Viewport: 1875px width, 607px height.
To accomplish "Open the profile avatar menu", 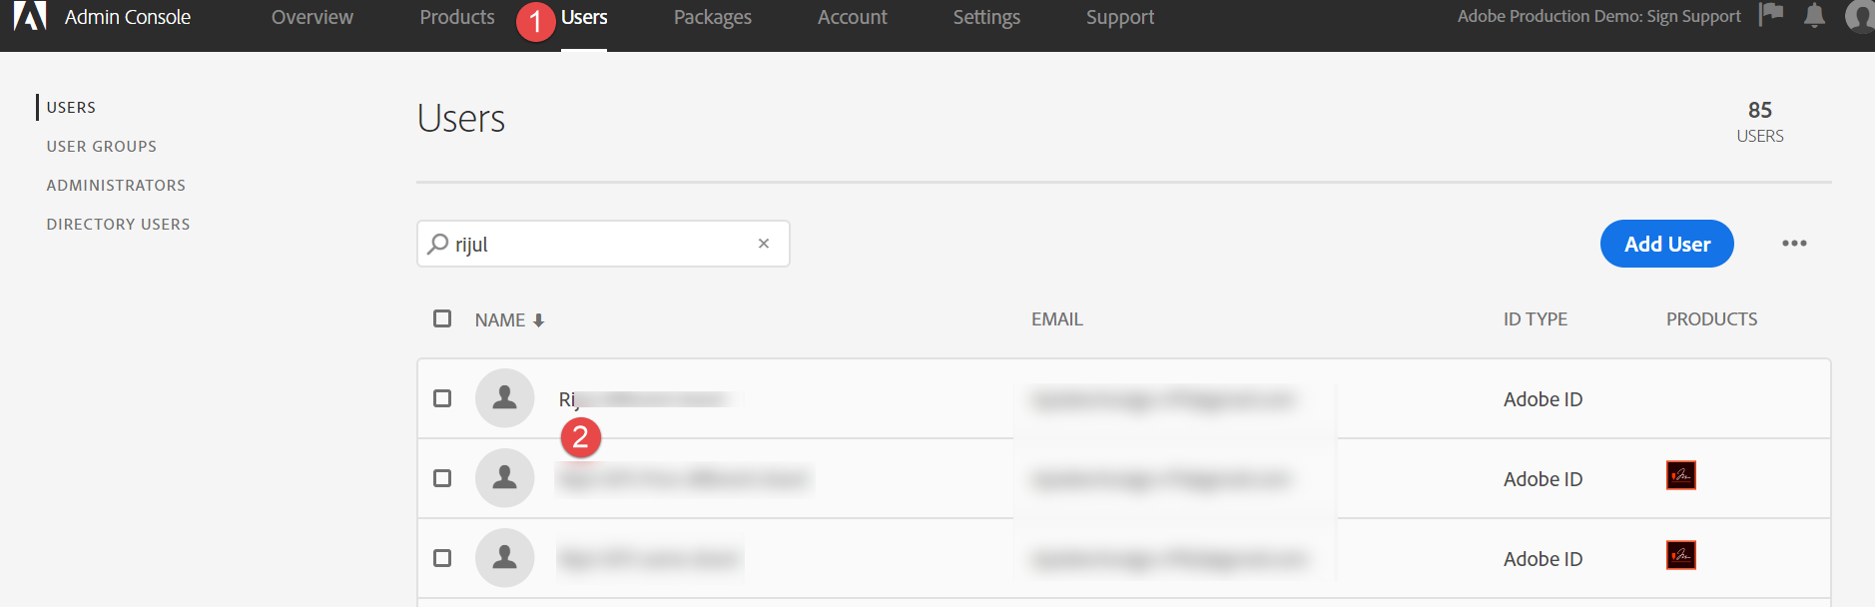I will pos(1860,16).
